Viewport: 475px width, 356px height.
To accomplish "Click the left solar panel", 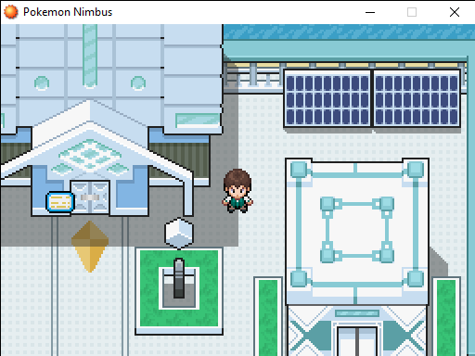I will (327, 98).
